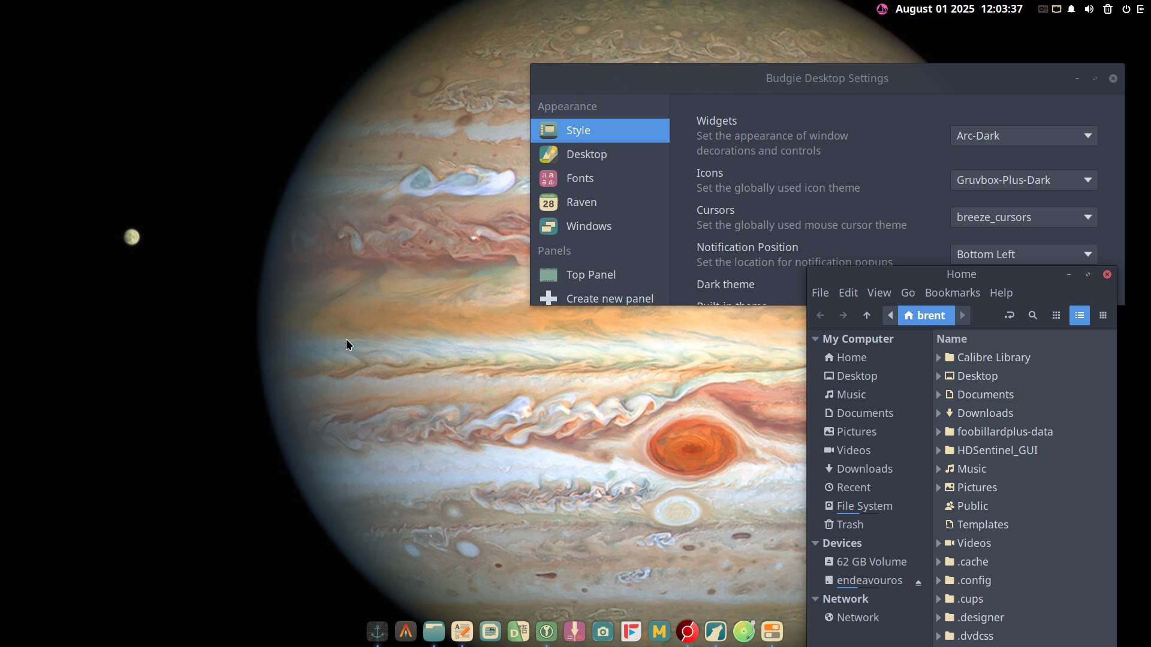Viewport: 1151px width, 647px height.
Task: Open File System in file manager sidebar
Action: coord(864,506)
